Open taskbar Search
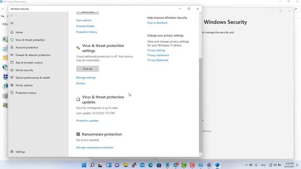 coord(92,165)
